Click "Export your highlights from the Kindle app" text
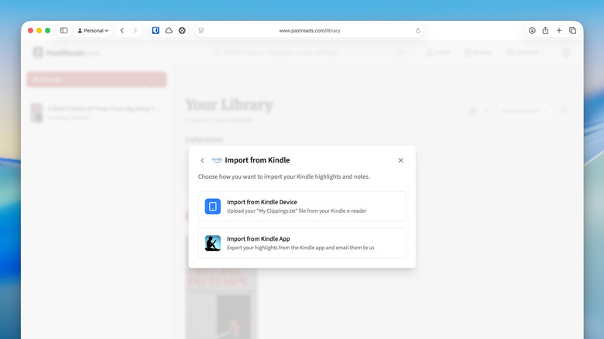 300,248
